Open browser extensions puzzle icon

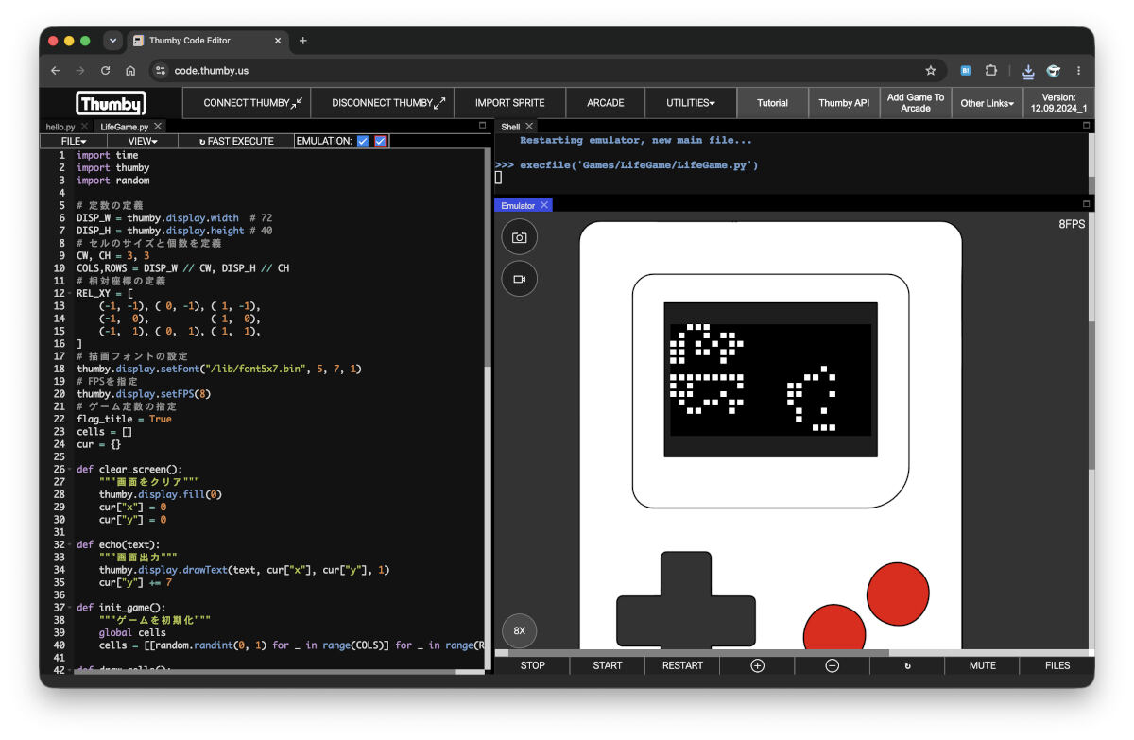point(991,70)
